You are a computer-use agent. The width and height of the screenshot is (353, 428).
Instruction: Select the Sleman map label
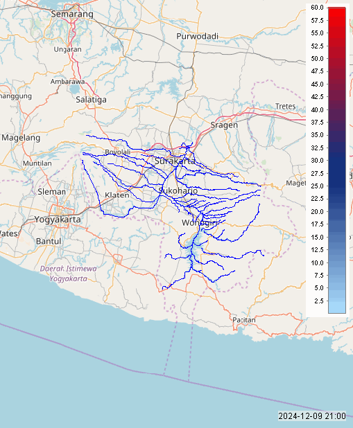52,192
